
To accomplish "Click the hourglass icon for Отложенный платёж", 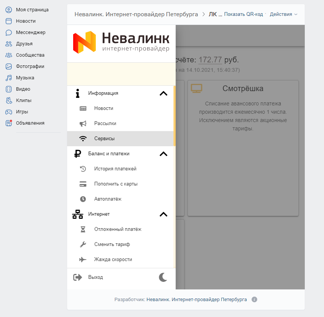I will [x=83, y=229].
